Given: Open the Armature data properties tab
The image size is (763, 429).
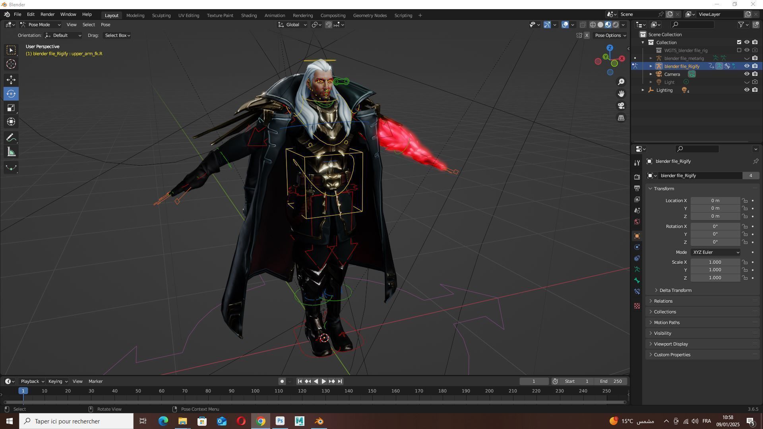Looking at the screenshot, I should coord(637,269).
